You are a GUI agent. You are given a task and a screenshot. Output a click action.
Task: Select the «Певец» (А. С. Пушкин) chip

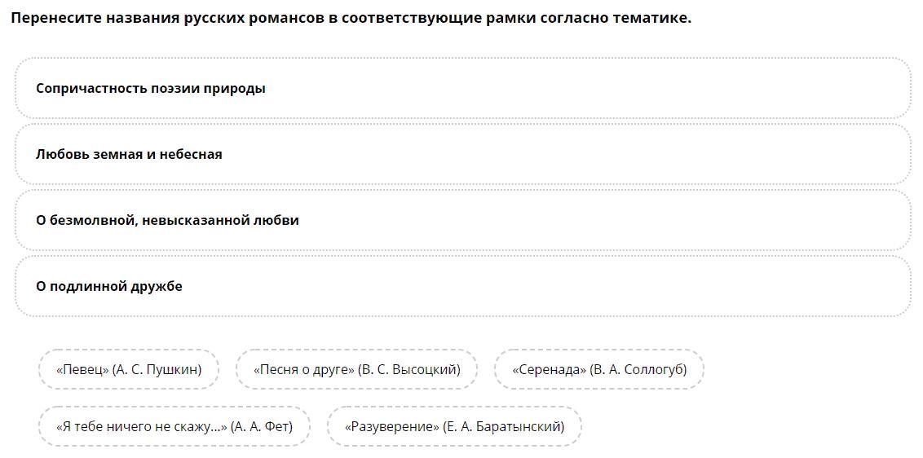tap(128, 369)
